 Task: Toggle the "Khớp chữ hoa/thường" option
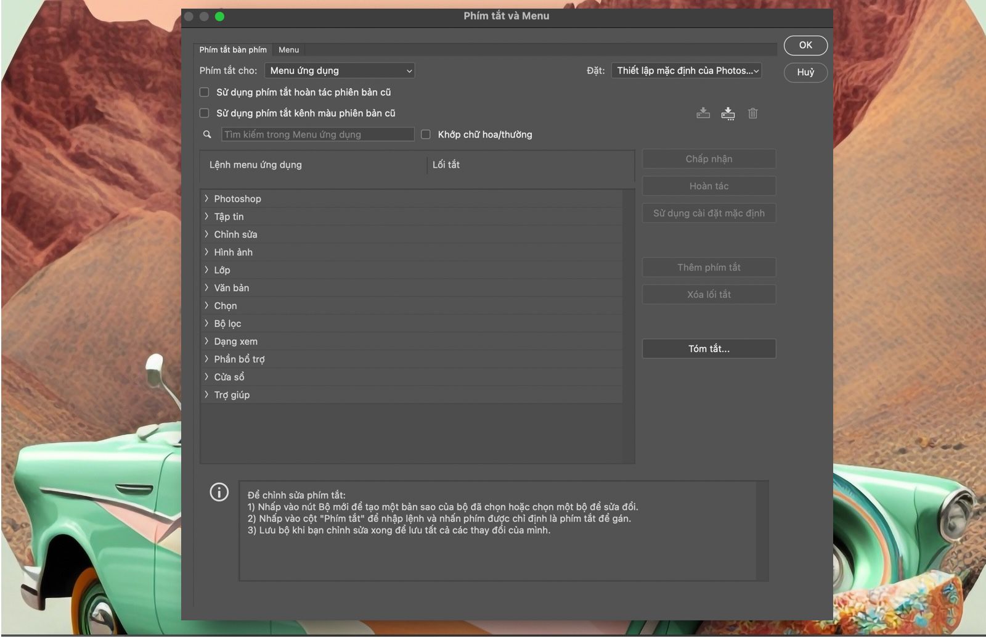tap(425, 134)
